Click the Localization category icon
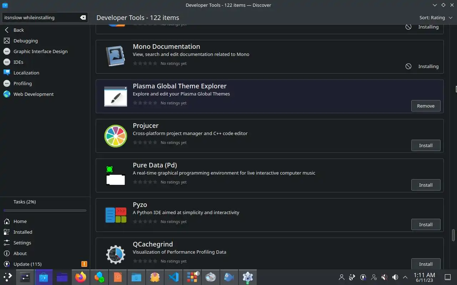The image size is (457, 285). coord(6,73)
